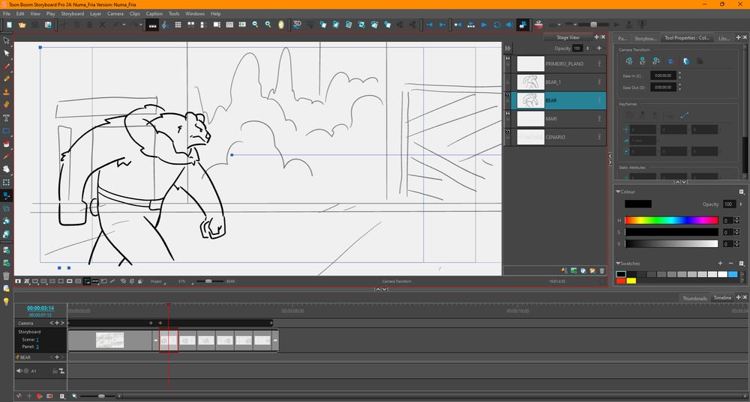Select the top arrow selection tool
Screen dimensions: 750x402
[6, 40]
